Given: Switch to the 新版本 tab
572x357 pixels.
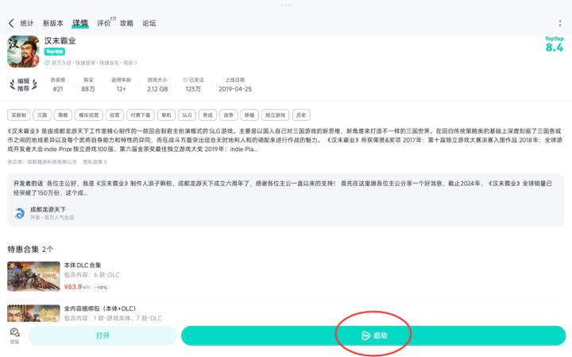Looking at the screenshot, I should 53,23.
